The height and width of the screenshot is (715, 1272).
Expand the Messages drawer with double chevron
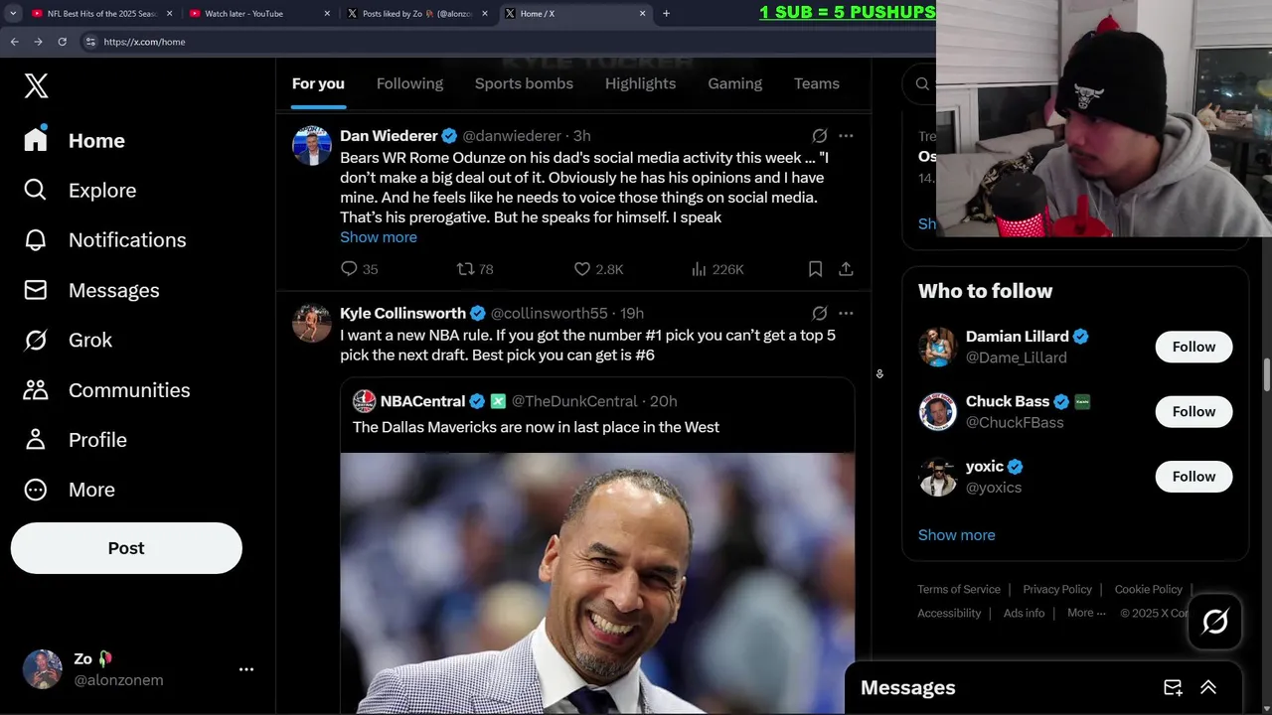click(1208, 687)
